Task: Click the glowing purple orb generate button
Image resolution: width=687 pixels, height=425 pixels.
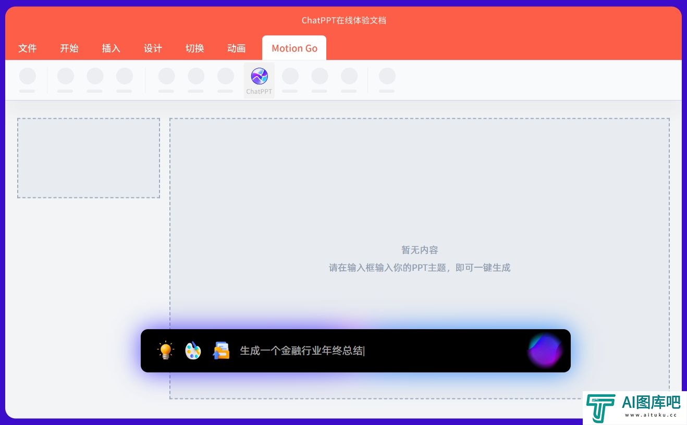Action: [x=545, y=351]
